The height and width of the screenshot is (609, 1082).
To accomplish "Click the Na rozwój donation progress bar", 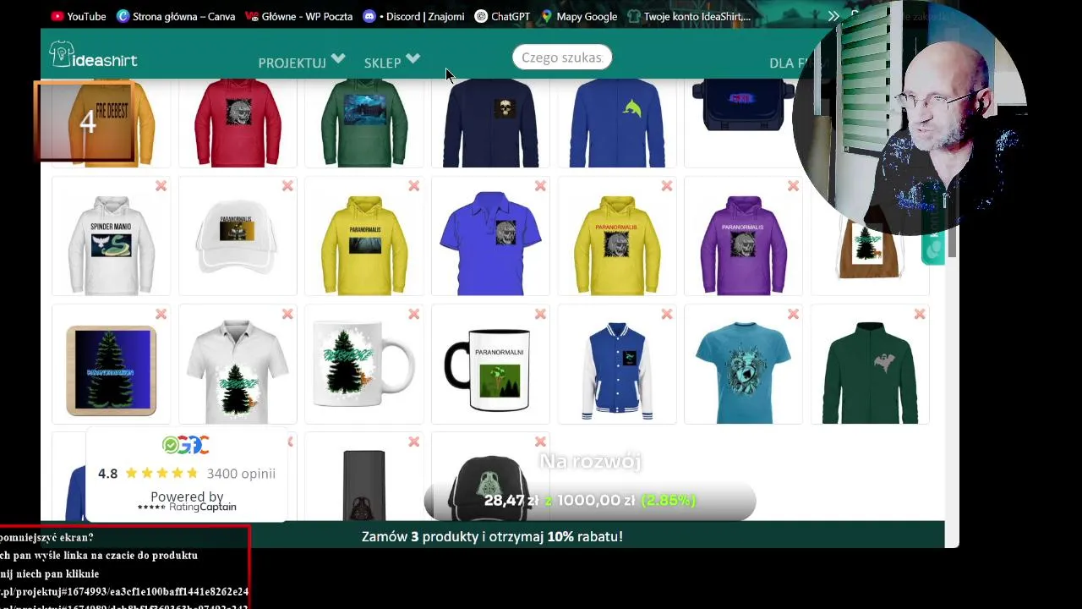I will pos(589,501).
